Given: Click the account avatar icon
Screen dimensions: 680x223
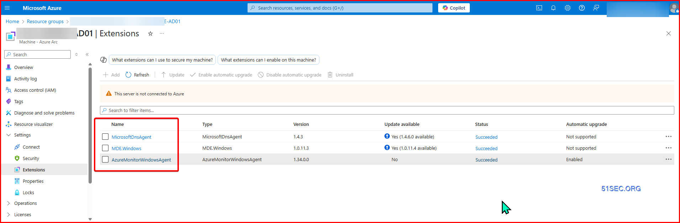Looking at the screenshot, I should click(x=674, y=8).
